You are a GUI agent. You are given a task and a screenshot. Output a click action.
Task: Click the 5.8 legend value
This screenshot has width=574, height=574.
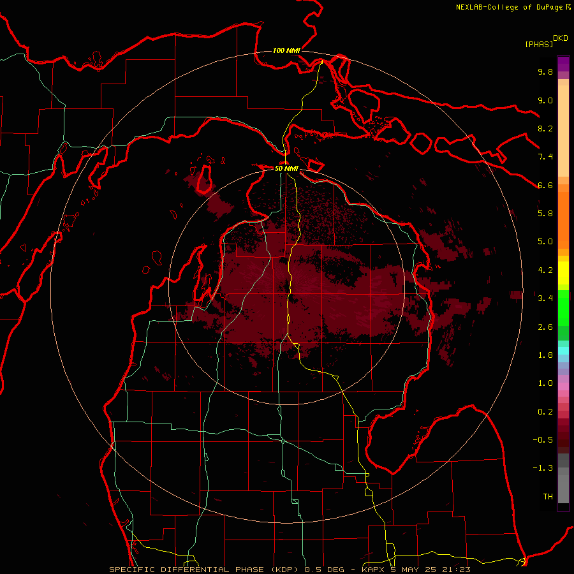545,214
